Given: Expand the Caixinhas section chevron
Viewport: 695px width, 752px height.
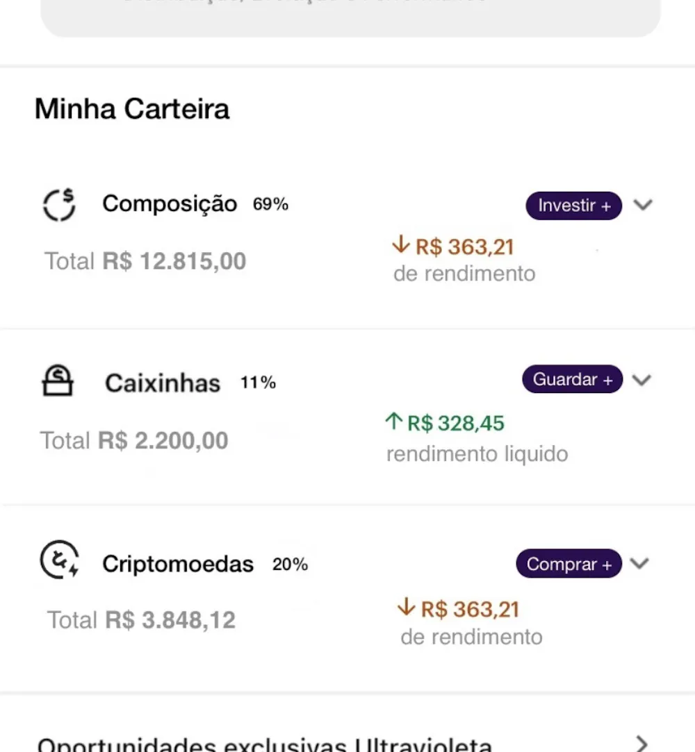Looking at the screenshot, I should 642,380.
